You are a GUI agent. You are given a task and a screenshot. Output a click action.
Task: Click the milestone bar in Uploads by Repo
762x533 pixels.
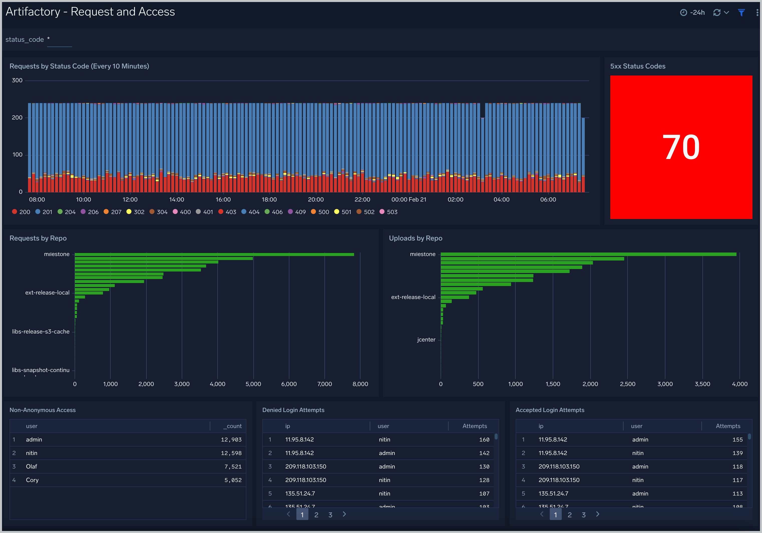click(589, 254)
